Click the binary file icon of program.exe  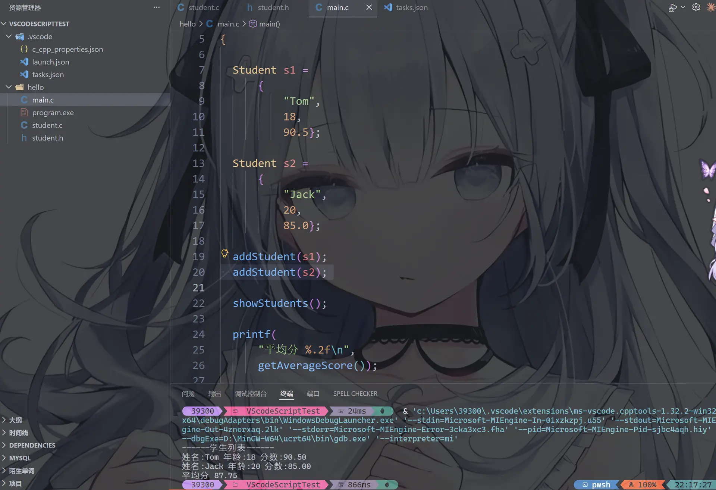click(x=24, y=113)
